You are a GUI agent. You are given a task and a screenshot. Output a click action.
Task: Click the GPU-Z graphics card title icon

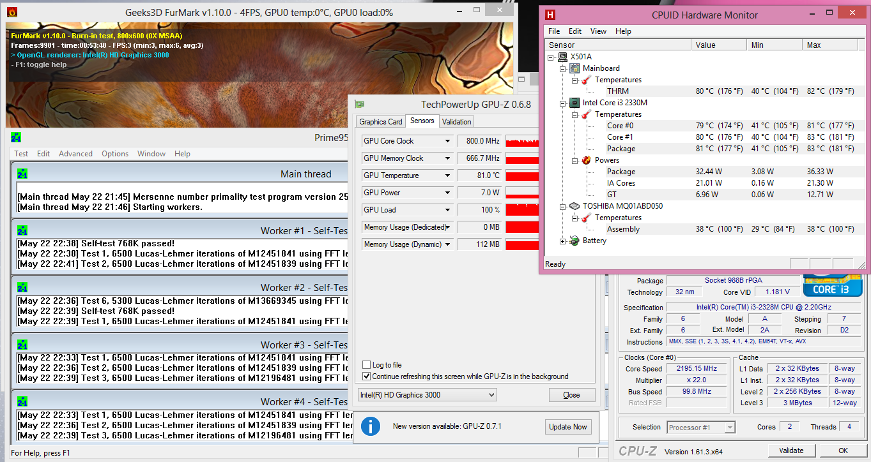click(360, 104)
